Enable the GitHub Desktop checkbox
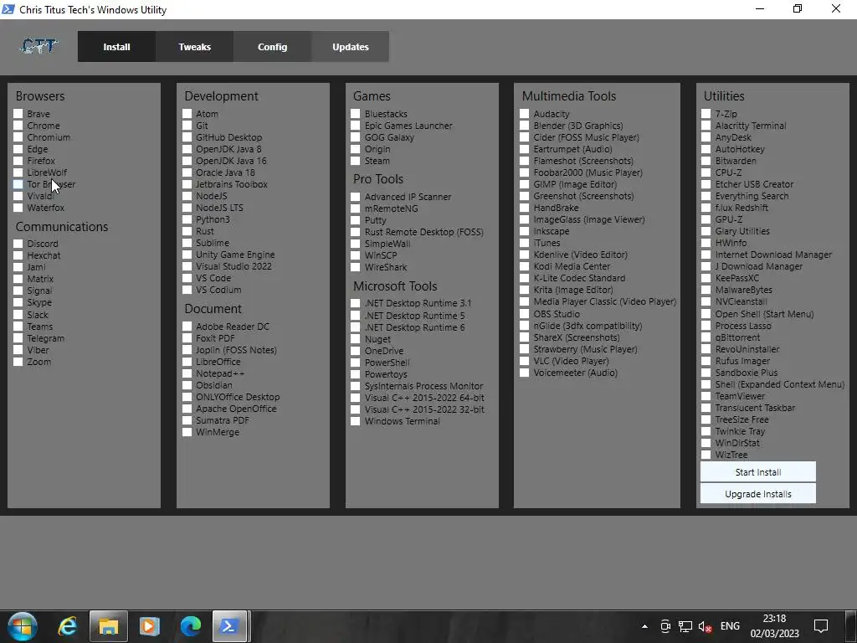 coord(187,137)
